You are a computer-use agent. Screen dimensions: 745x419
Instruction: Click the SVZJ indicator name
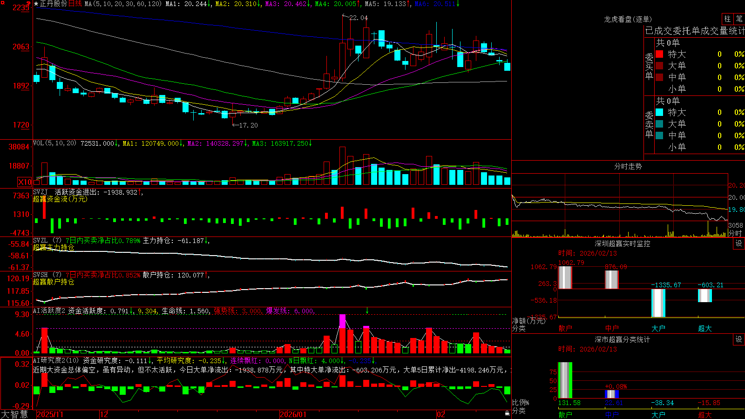[x=41, y=192]
